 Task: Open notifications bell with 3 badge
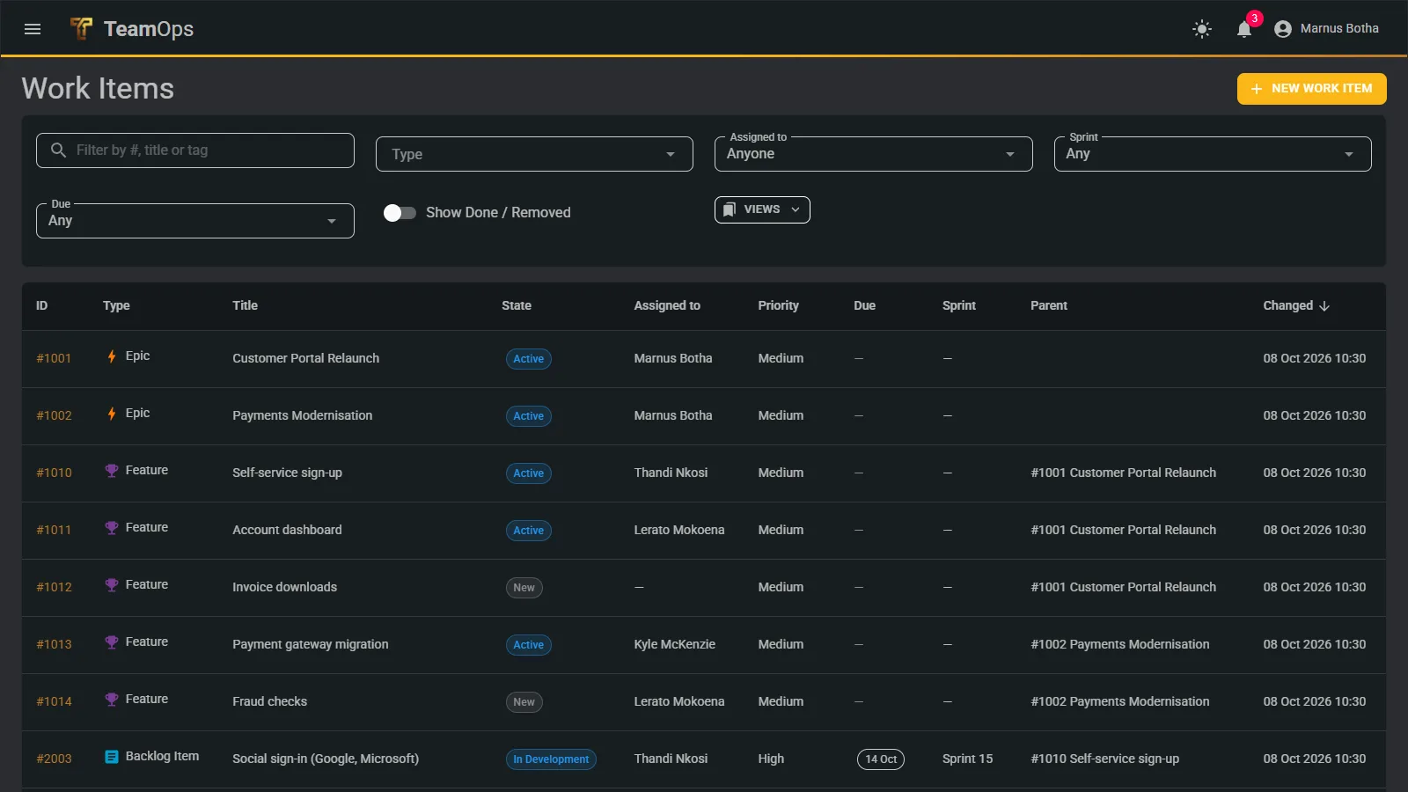[x=1244, y=29]
